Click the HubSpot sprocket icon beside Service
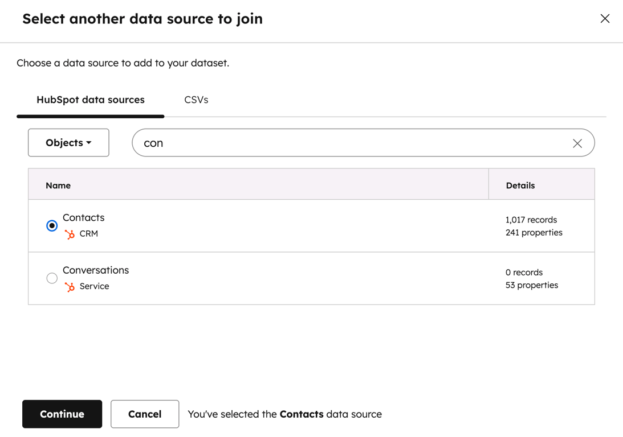Screen dimensions: 623x437 pyautogui.click(x=70, y=287)
